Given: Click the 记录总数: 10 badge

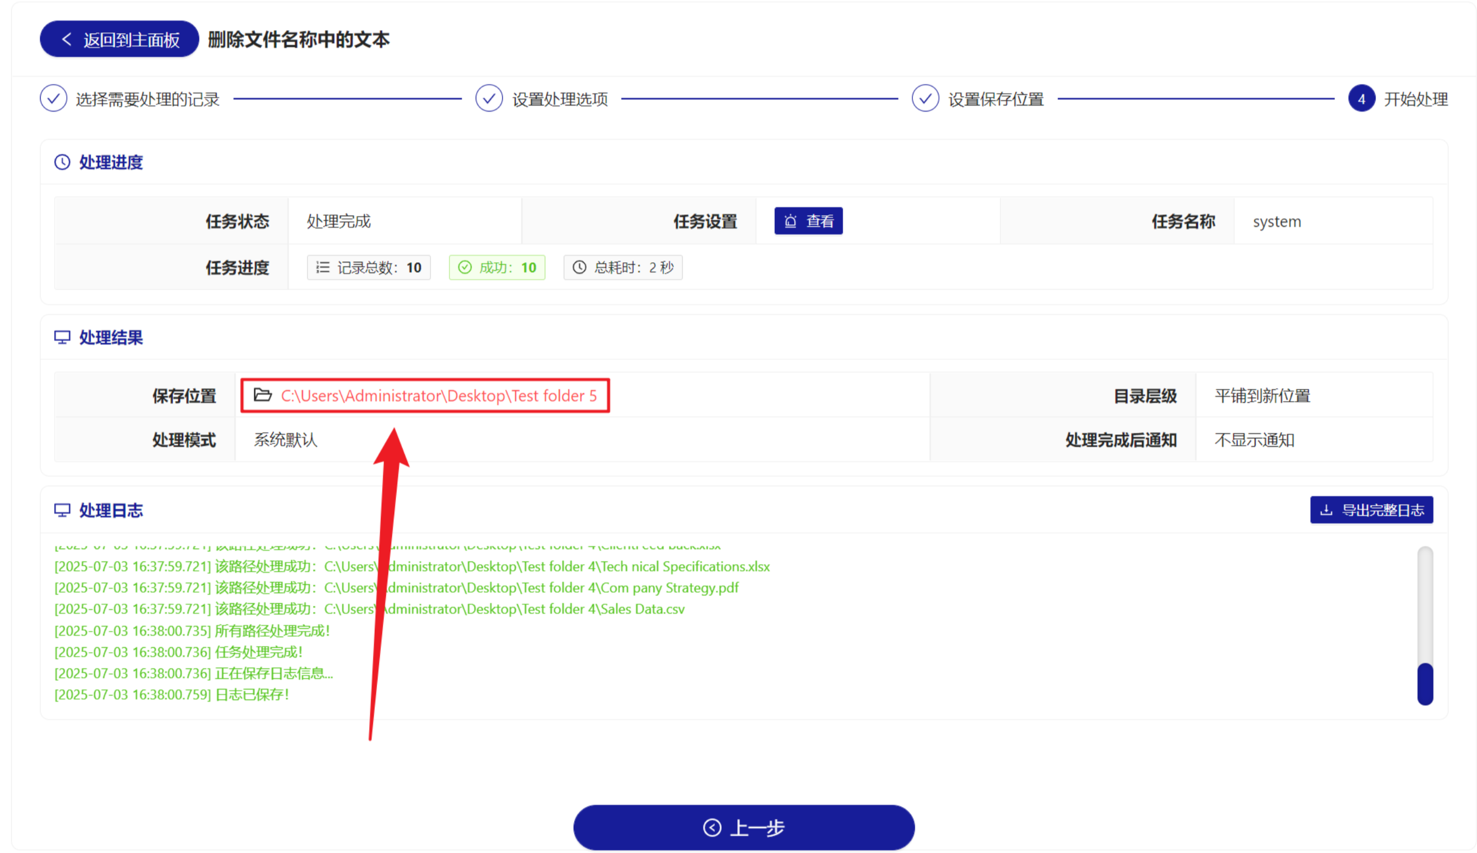Looking at the screenshot, I should tap(369, 267).
